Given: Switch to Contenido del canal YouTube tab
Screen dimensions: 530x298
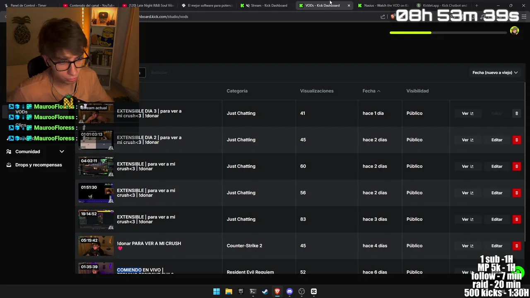Looking at the screenshot, I should point(89,5).
